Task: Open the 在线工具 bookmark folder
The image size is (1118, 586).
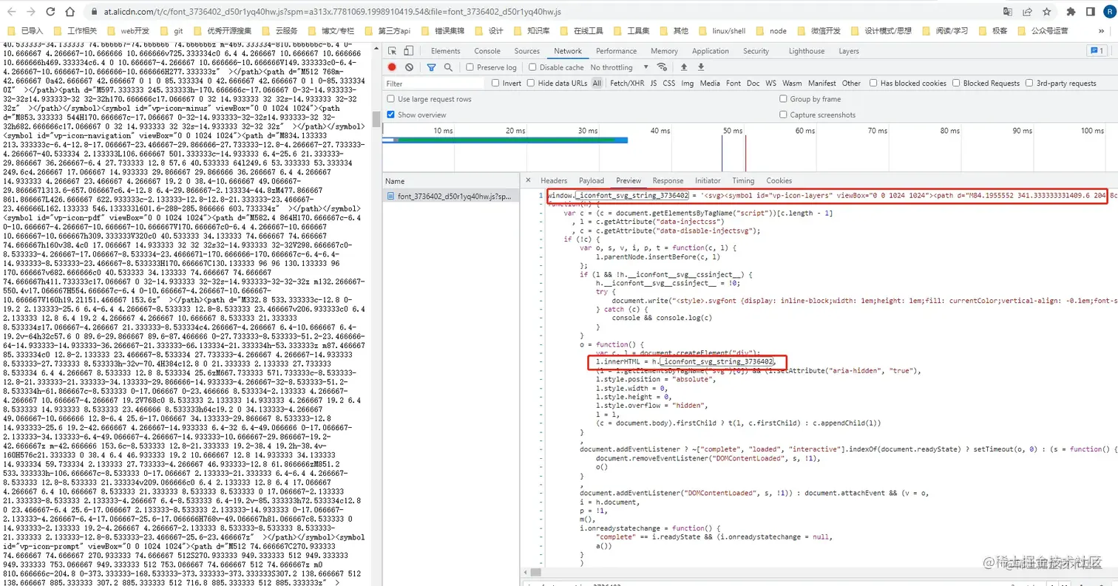Action: [x=582, y=31]
